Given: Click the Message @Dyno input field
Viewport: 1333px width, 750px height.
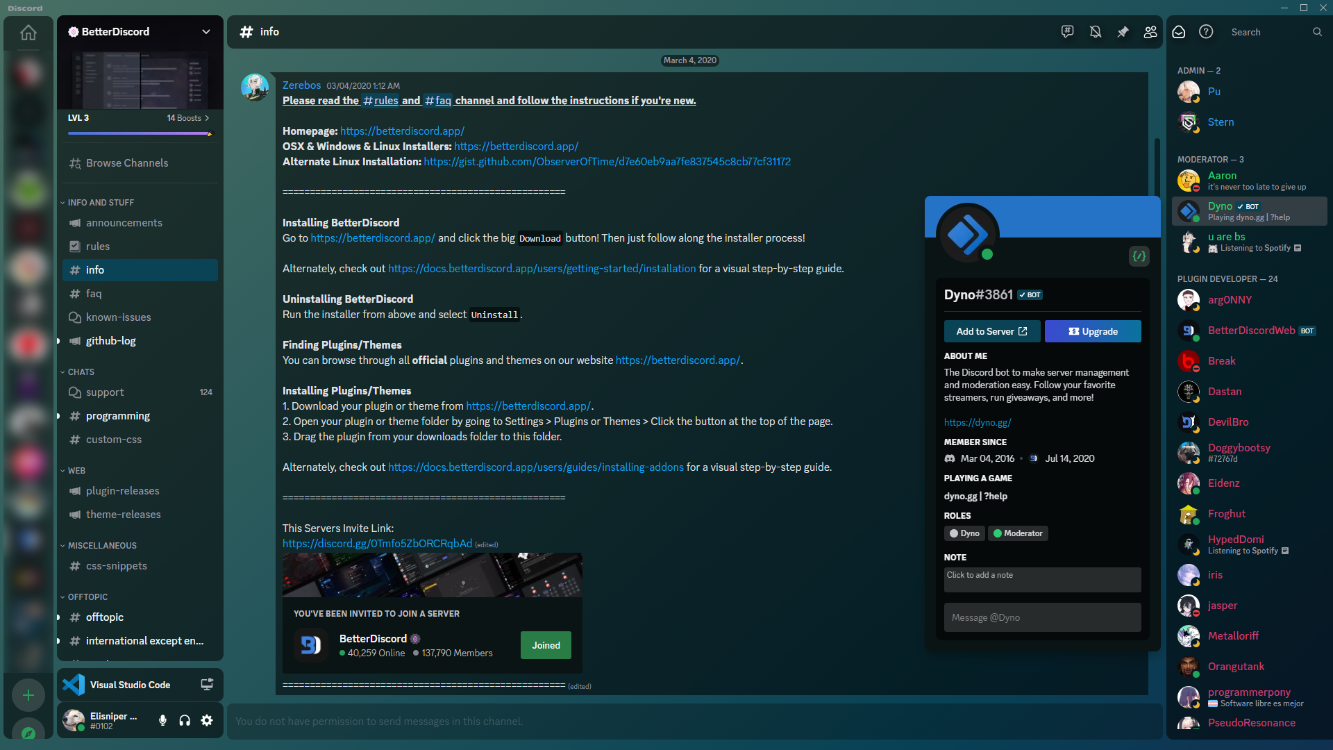Looking at the screenshot, I should pyautogui.click(x=1041, y=617).
